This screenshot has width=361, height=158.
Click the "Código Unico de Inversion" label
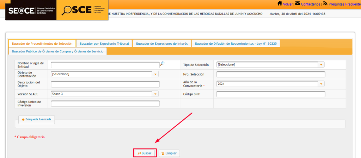pyautogui.click(x=29, y=103)
